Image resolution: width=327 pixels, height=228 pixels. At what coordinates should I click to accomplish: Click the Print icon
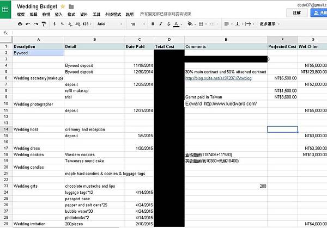pyautogui.click(x=20, y=24)
